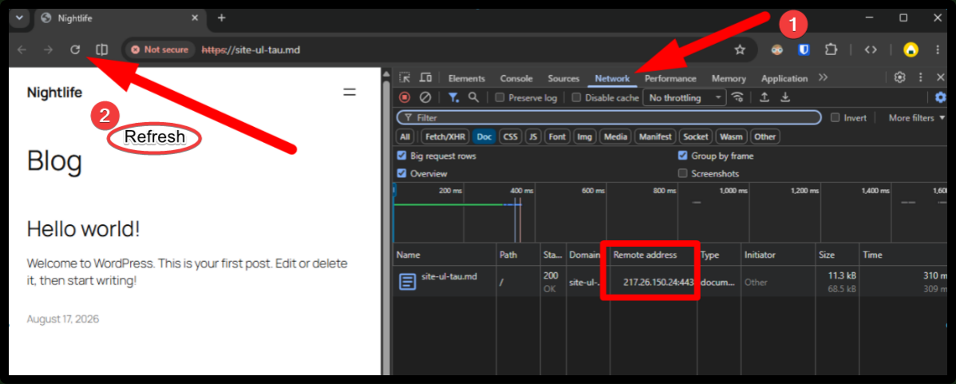Open a new browser tab
The width and height of the screenshot is (956, 384).
coord(221,18)
